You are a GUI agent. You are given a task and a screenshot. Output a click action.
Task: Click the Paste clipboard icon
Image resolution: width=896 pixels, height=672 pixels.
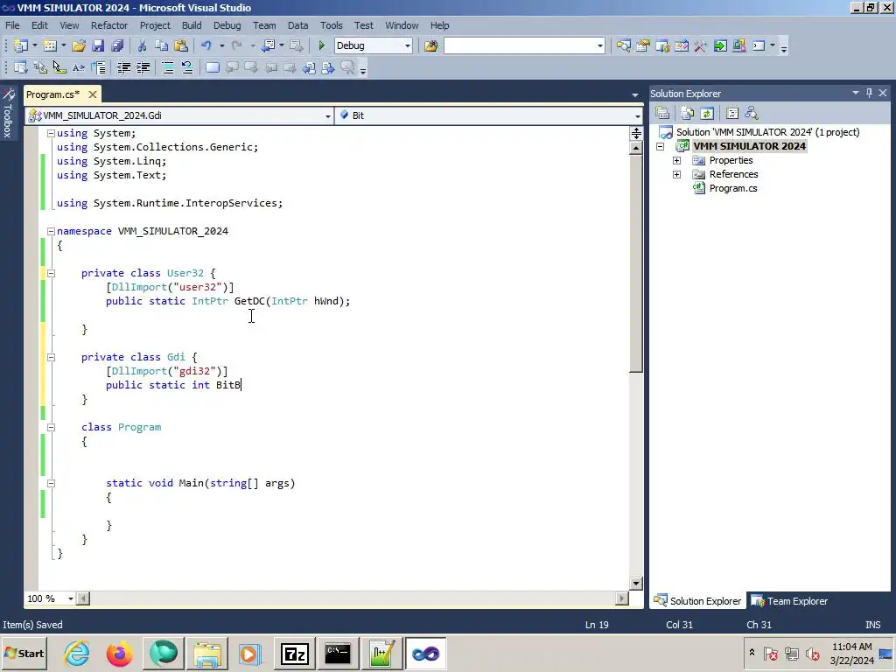click(x=181, y=45)
